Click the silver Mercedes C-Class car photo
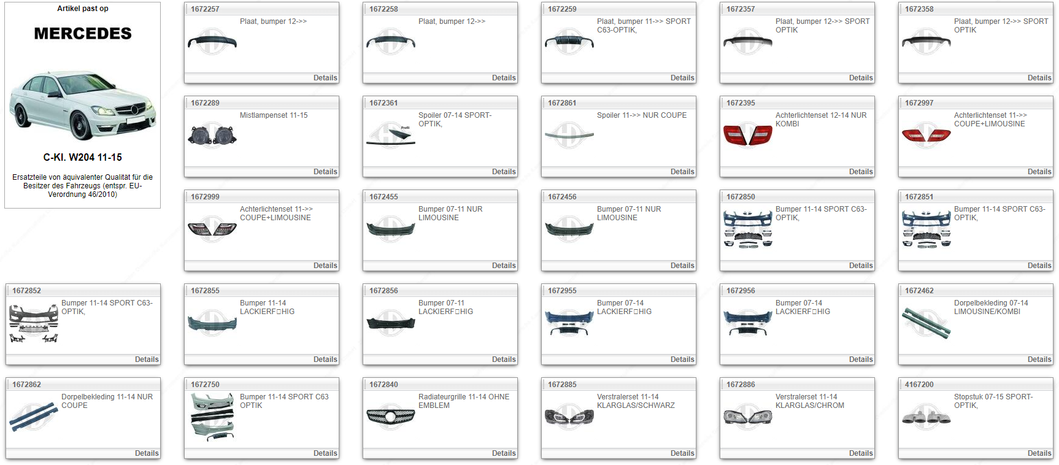The height and width of the screenshot is (465, 1059). (x=83, y=106)
